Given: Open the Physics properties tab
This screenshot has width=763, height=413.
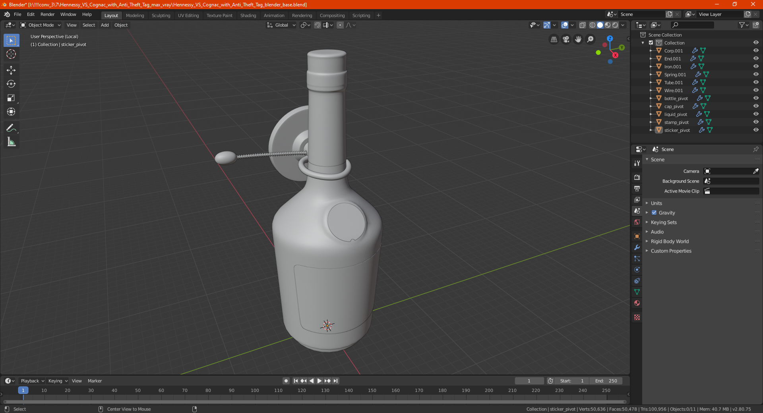Looking at the screenshot, I should [637, 269].
